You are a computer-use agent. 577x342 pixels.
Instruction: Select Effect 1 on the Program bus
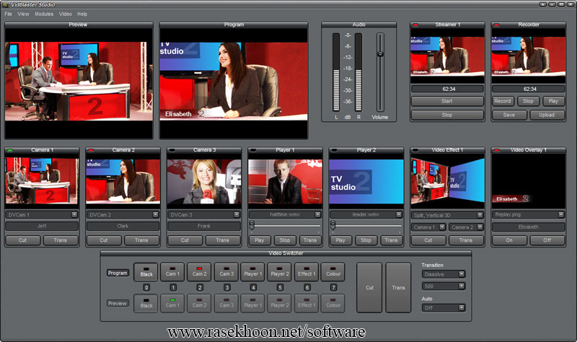[x=307, y=272]
